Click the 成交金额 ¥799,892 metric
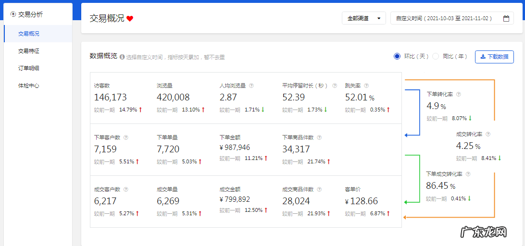 point(235,199)
